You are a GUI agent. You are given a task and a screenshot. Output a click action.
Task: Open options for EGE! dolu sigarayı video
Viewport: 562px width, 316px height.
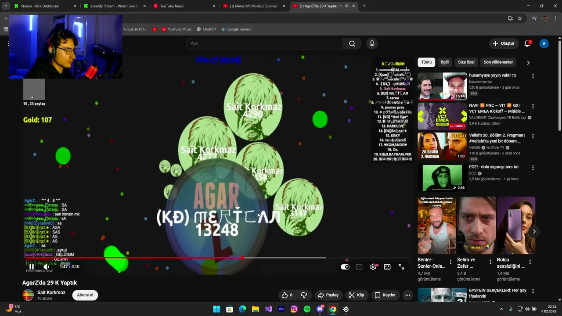click(x=533, y=168)
